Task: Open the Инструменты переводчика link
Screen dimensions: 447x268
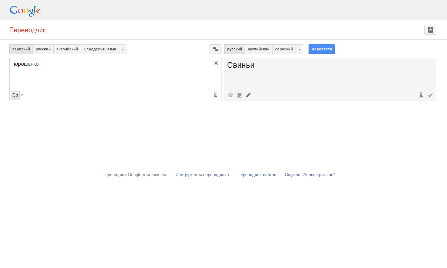Action: click(202, 175)
